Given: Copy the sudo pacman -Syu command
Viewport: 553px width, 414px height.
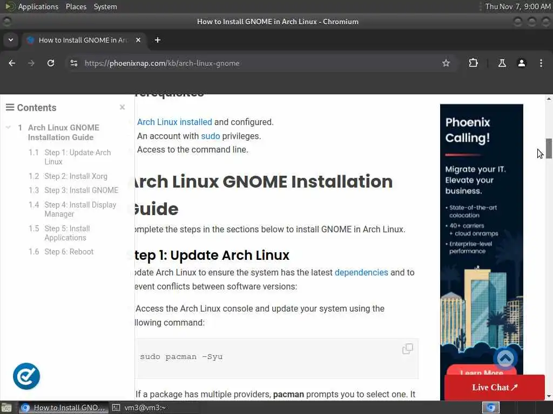Looking at the screenshot, I should 407,349.
